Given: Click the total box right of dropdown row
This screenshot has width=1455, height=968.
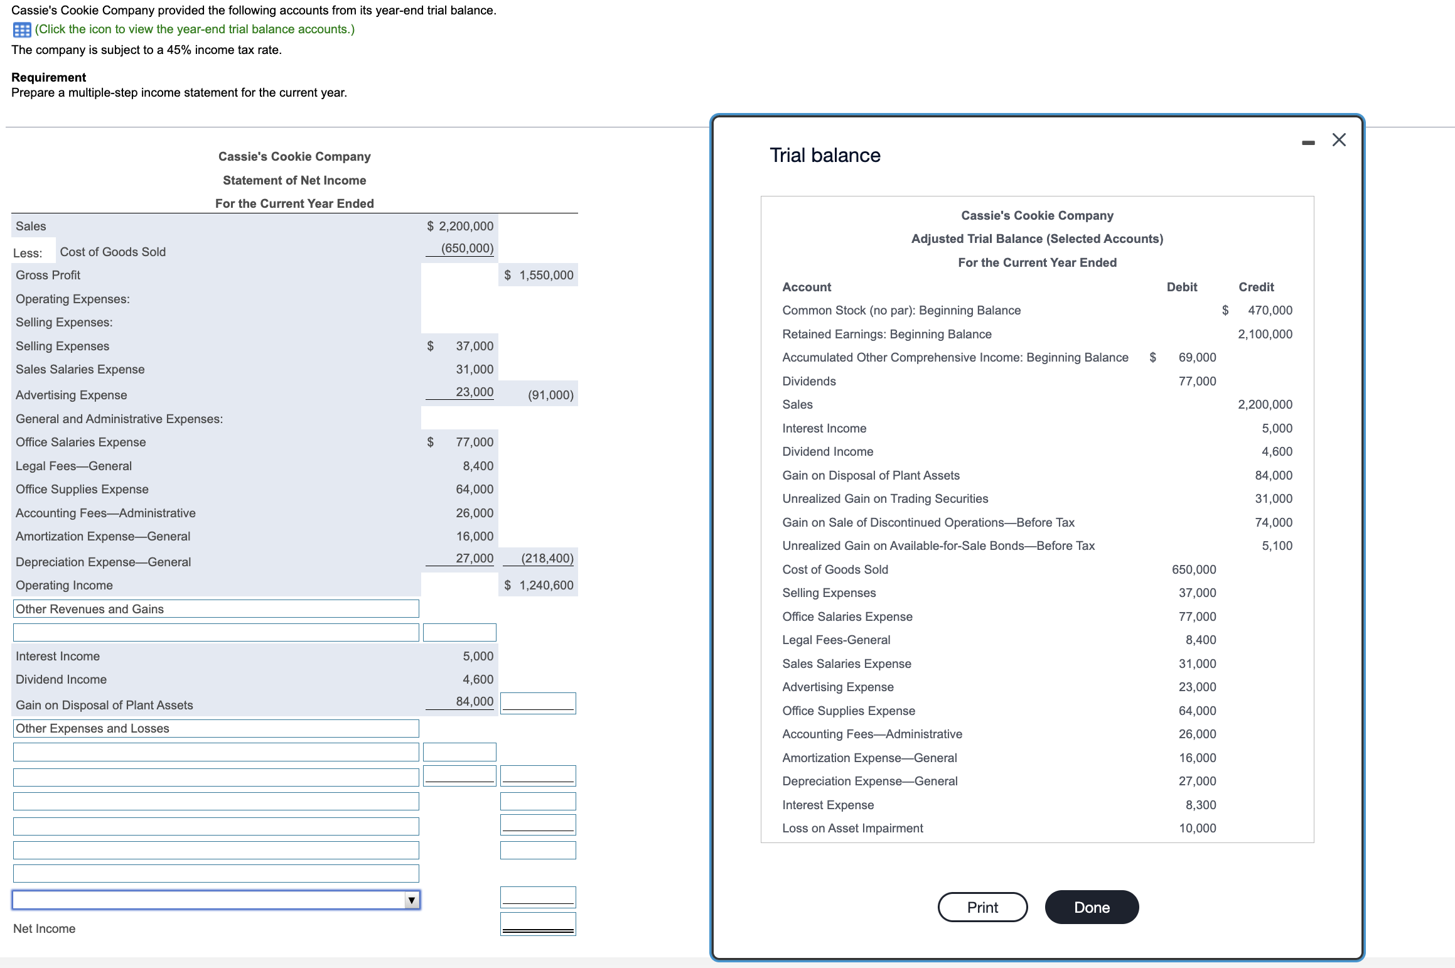Looking at the screenshot, I should (x=538, y=896).
